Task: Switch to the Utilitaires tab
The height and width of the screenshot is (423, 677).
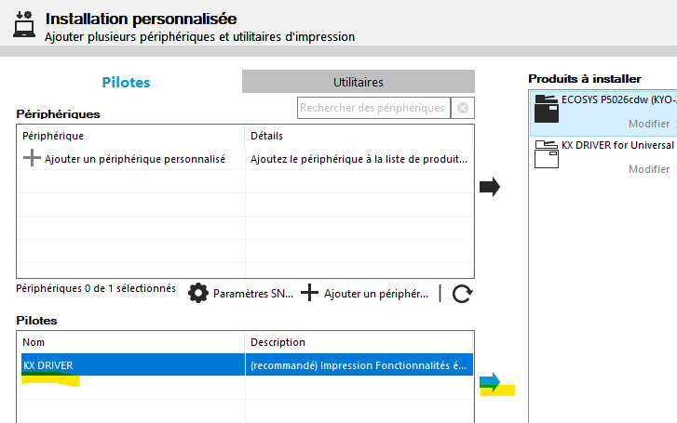Action: coord(358,82)
